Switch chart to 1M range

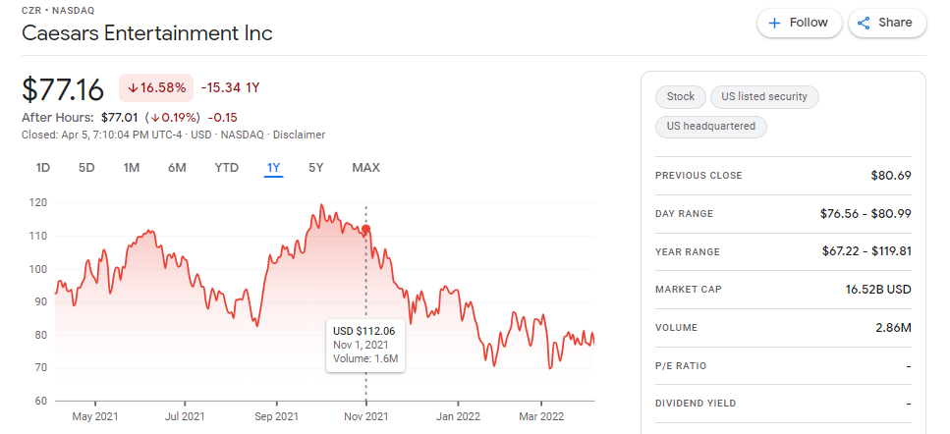coord(132,168)
